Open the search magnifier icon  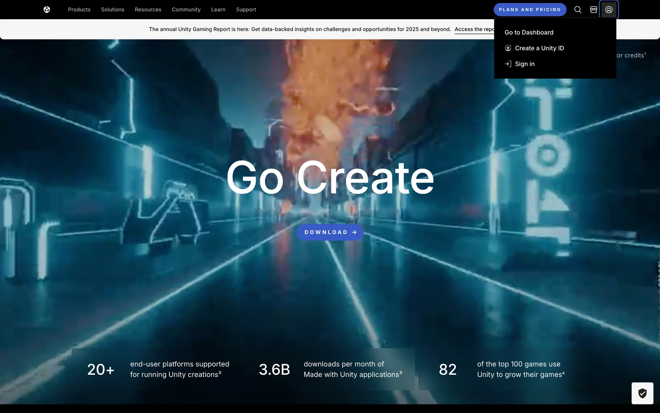(x=578, y=10)
